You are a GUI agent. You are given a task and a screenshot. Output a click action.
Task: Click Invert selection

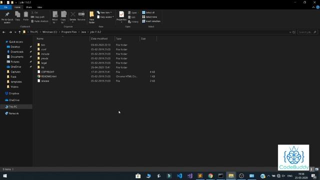pos(151,21)
